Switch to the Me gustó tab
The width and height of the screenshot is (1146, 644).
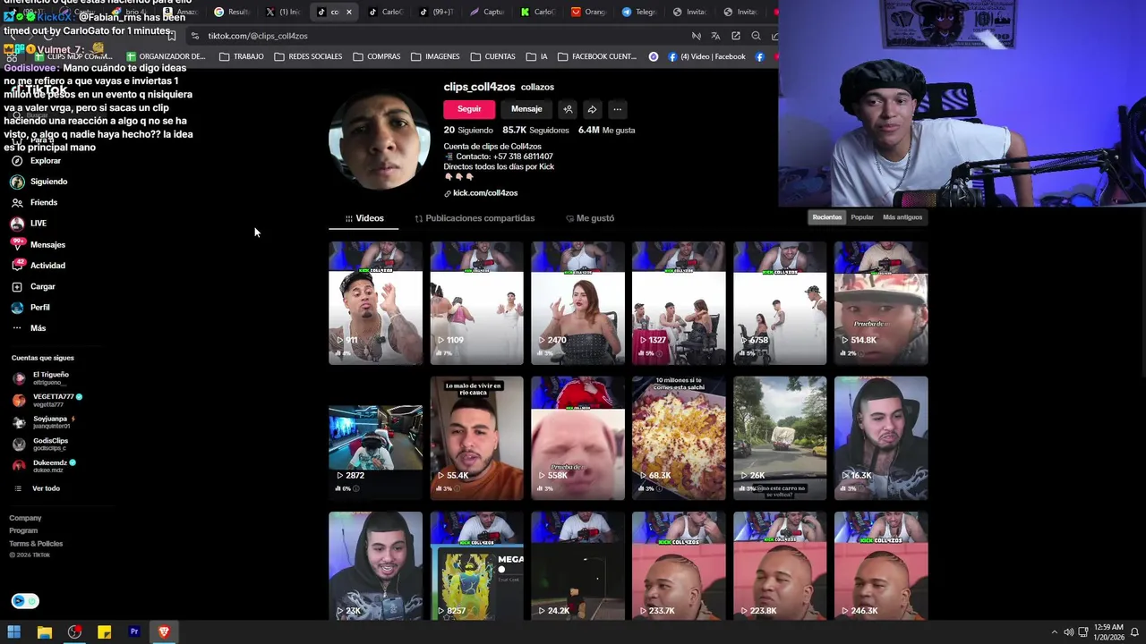[x=590, y=218]
